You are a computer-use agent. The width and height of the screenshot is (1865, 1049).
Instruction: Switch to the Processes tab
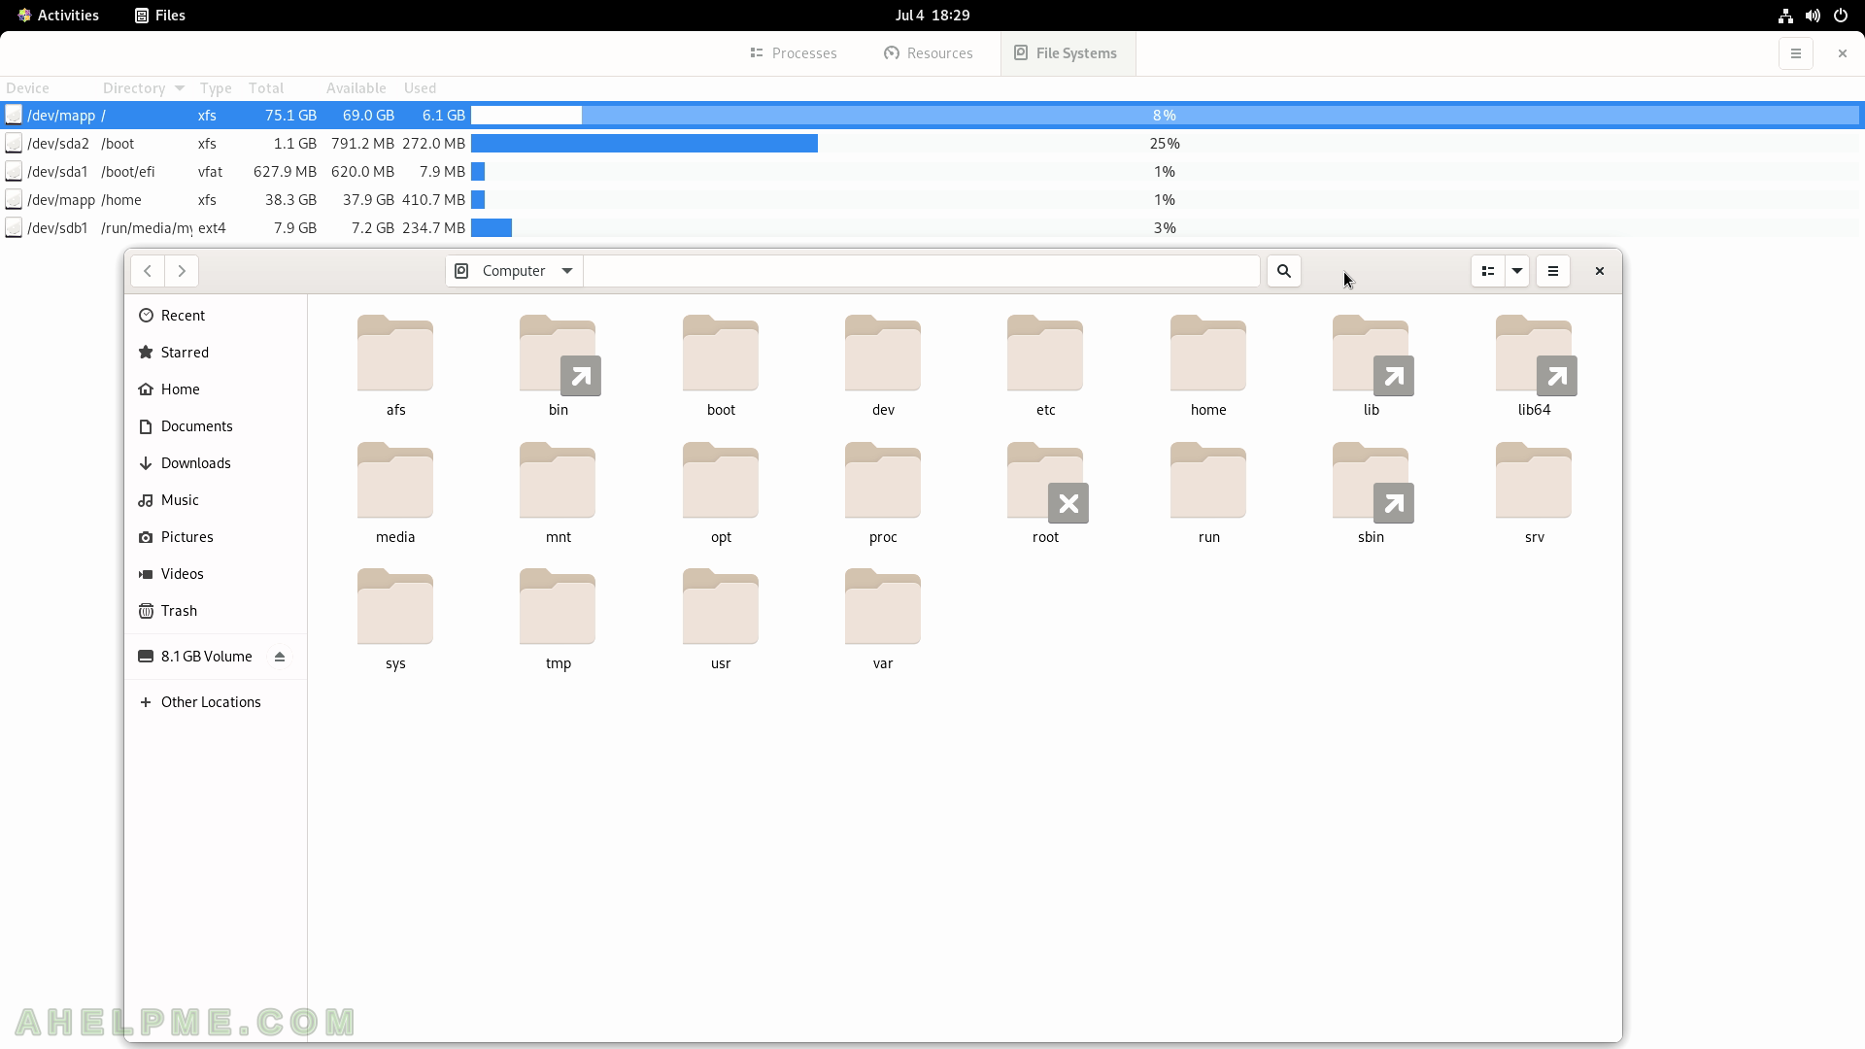pos(794,53)
